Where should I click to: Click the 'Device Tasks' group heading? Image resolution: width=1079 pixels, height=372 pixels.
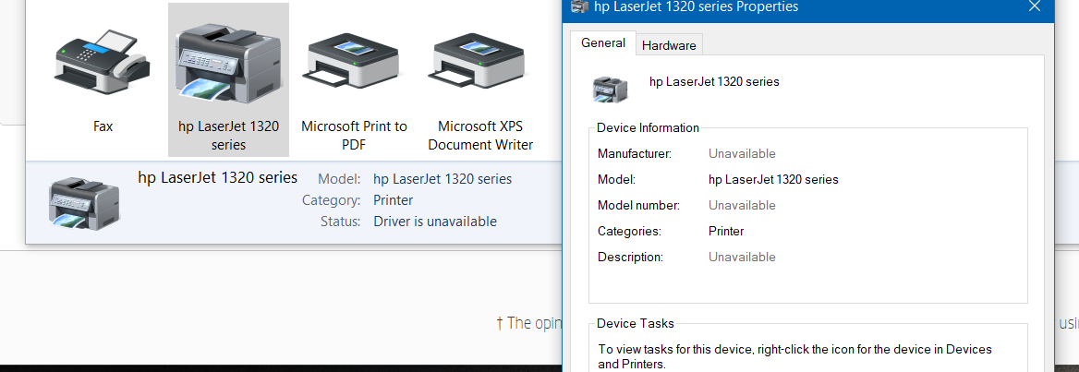pos(636,323)
